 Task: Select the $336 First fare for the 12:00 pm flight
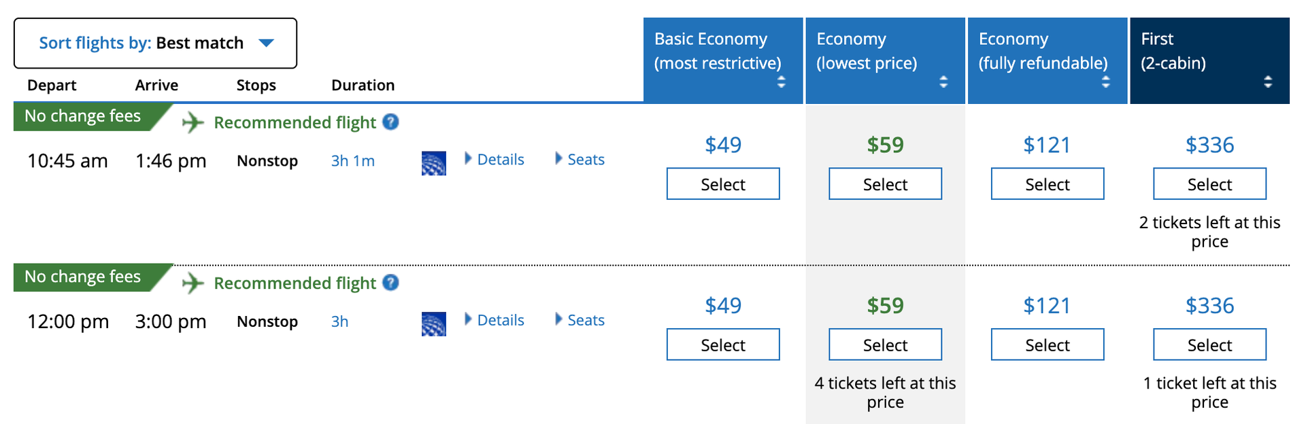click(x=1209, y=344)
